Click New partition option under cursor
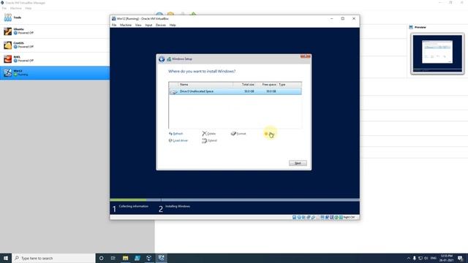Screen dimensions: 468x263 click(269, 134)
